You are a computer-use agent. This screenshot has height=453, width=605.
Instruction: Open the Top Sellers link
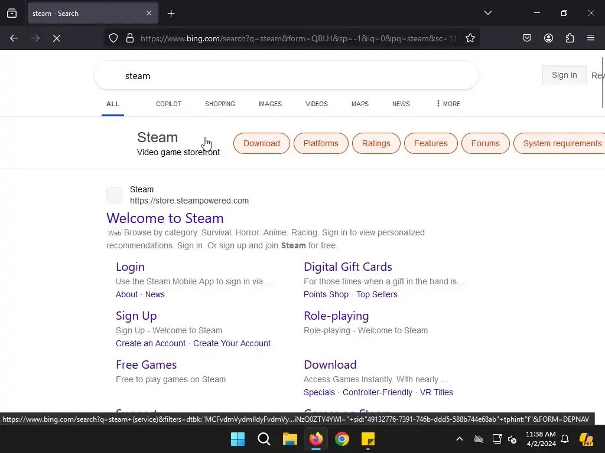pos(376,294)
